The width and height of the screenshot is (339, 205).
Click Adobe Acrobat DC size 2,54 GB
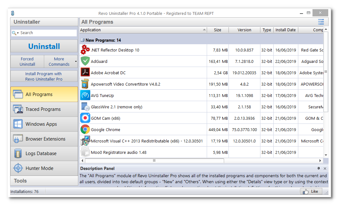pyautogui.click(x=221, y=73)
